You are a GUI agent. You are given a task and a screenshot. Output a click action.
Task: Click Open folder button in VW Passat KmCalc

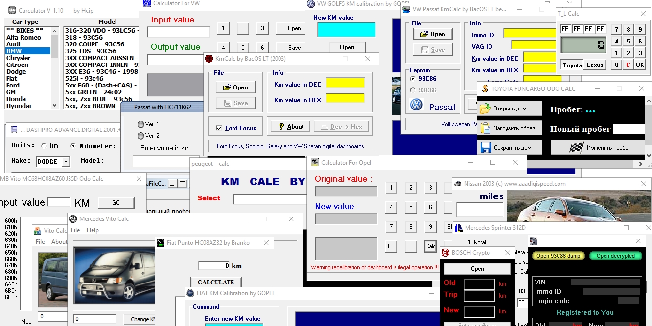pyautogui.click(x=433, y=34)
